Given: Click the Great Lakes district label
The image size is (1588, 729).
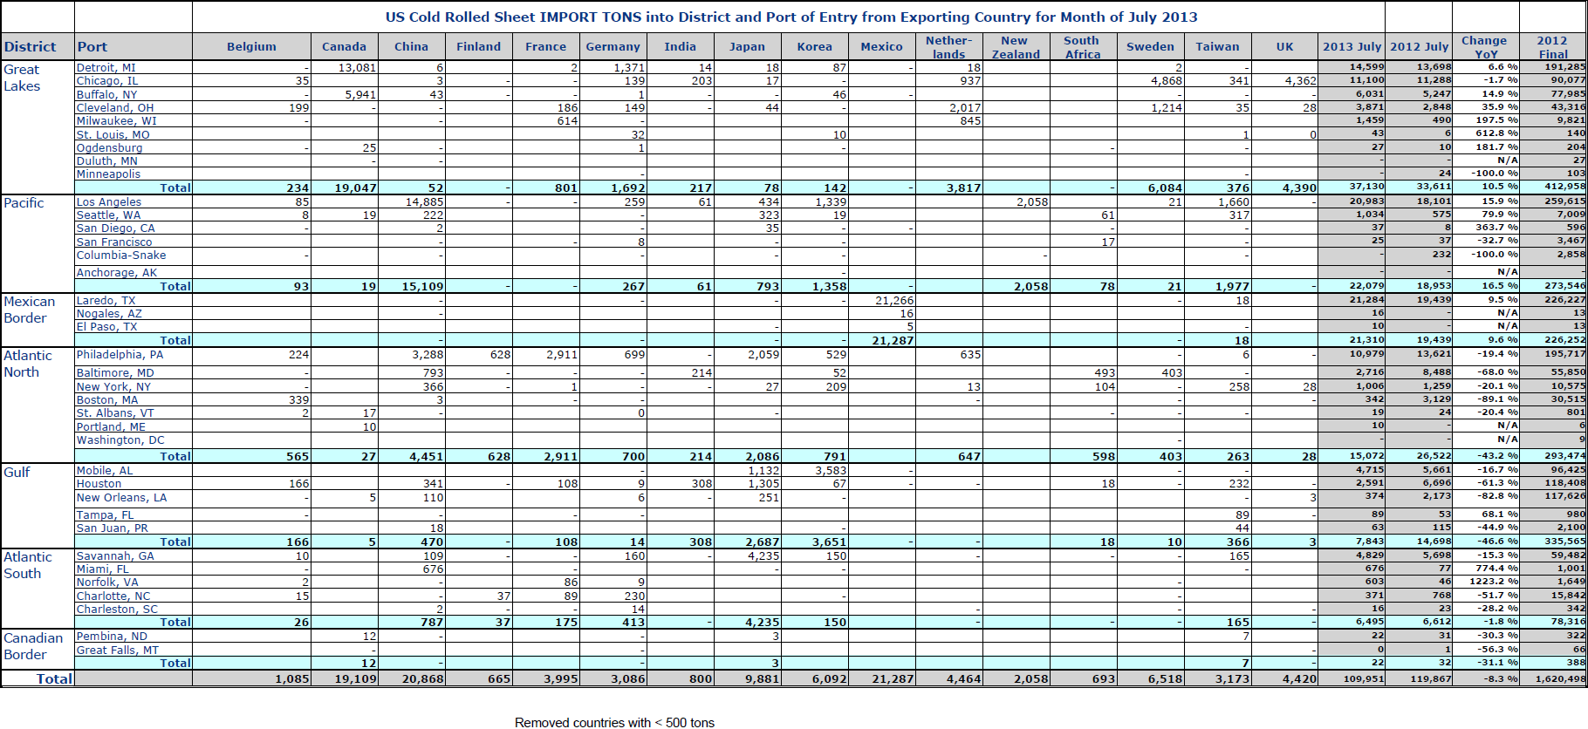Looking at the screenshot, I should (22, 78).
